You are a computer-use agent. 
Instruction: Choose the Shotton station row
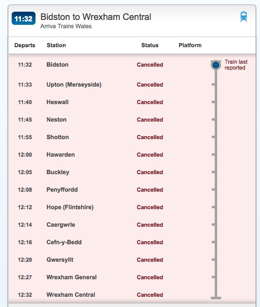pyautogui.click(x=132, y=137)
